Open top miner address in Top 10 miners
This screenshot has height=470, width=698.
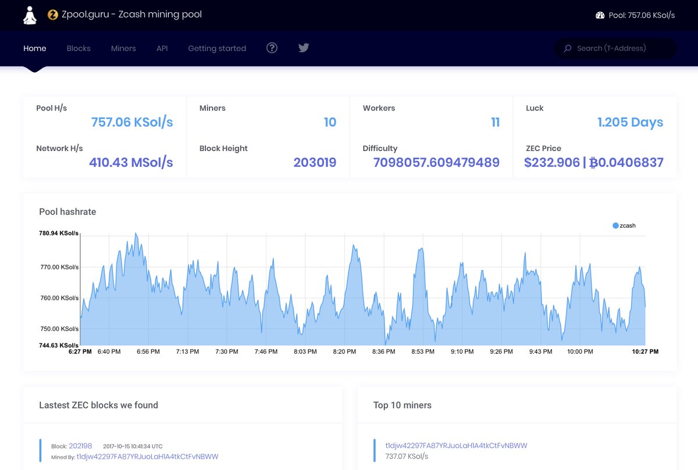[456, 446]
